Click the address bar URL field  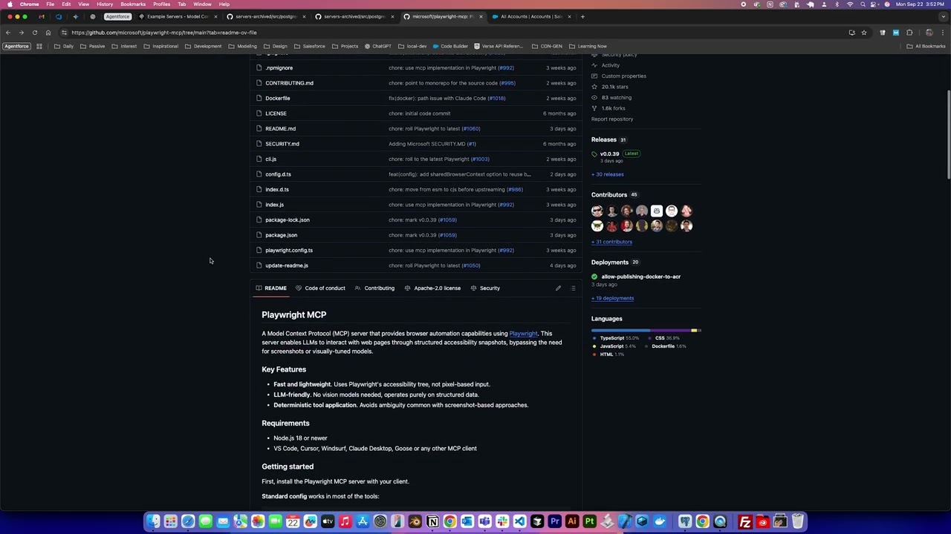446,33
